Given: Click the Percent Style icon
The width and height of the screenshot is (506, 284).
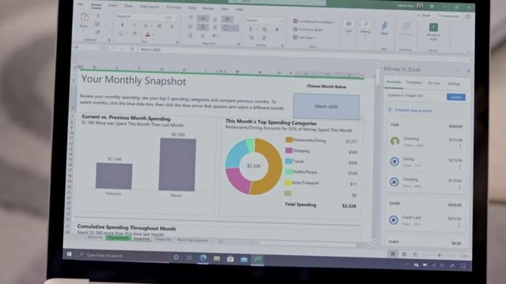Looking at the screenshot, I should click(x=265, y=30).
